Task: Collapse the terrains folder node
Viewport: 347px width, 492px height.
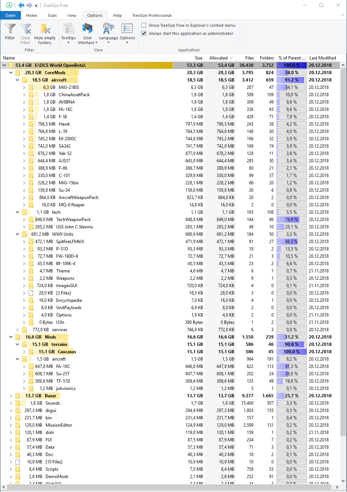Action: 17,344
